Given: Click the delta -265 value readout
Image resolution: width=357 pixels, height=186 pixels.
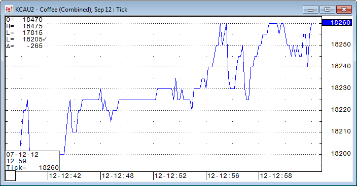Looking at the screenshot, I should coord(24,46).
